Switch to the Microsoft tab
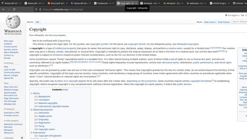Viewport: 247px width, 139px height. click(x=58, y=3)
